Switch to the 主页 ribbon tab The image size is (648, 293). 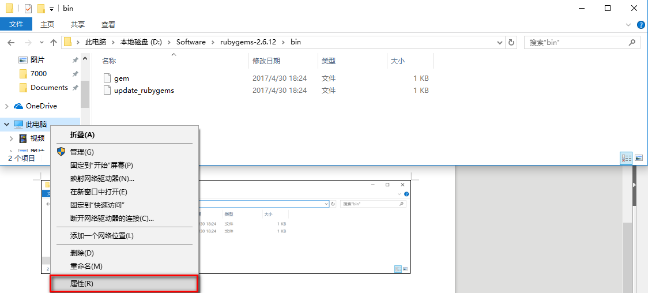pos(47,24)
